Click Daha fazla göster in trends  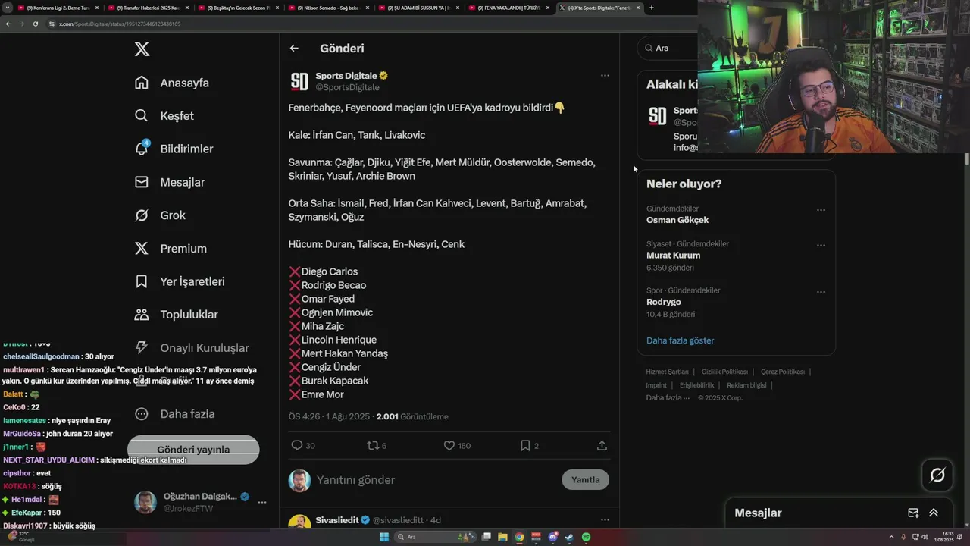point(680,340)
